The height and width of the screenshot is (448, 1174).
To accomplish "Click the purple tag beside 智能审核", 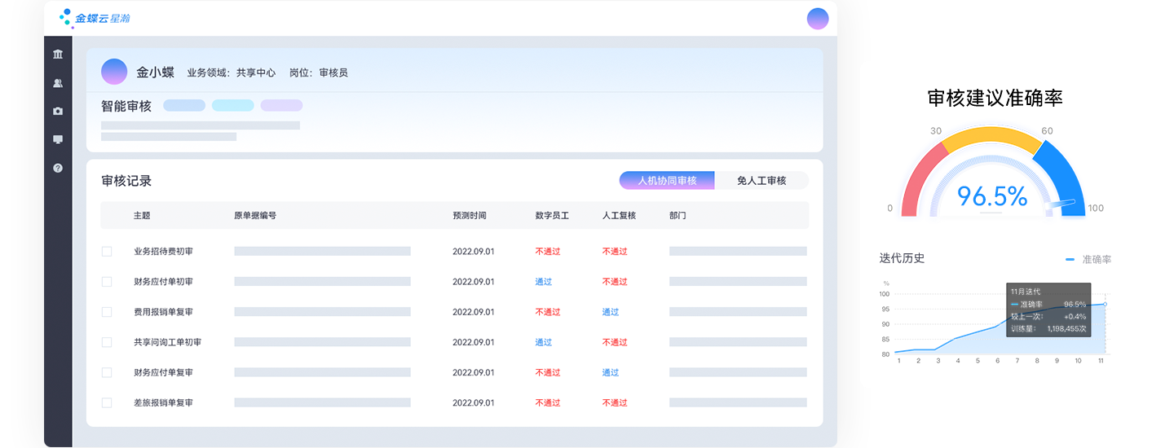I will pos(281,106).
